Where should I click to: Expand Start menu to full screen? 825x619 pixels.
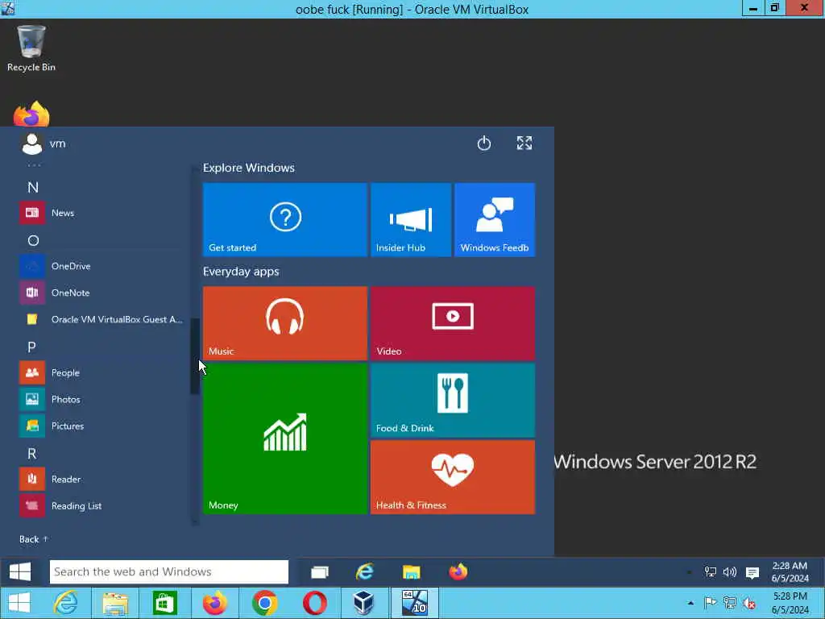tap(524, 143)
